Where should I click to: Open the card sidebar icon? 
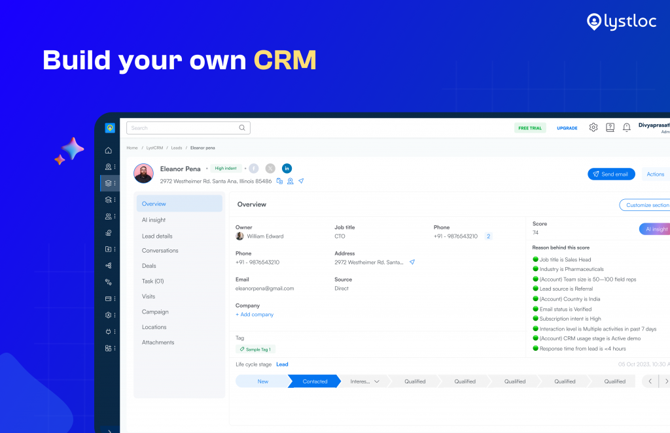(109, 298)
